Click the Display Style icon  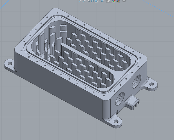click(102, 1)
